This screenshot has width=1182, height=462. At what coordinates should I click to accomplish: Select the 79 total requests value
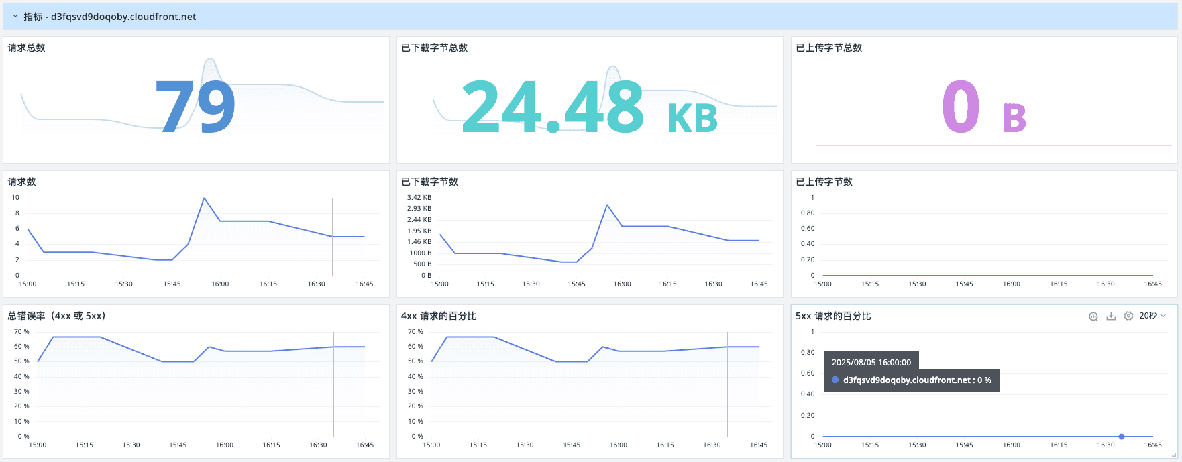coord(195,106)
